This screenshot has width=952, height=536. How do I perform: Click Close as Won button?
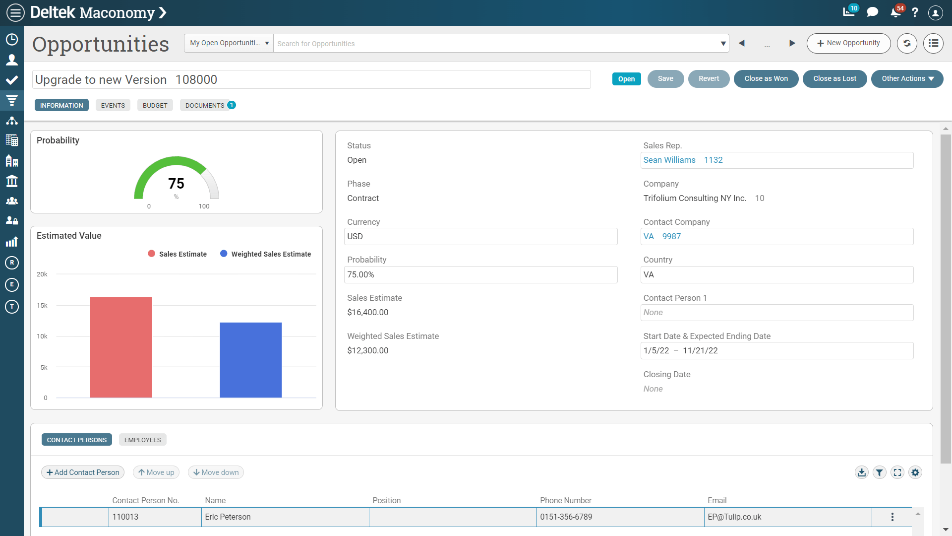tap(766, 79)
